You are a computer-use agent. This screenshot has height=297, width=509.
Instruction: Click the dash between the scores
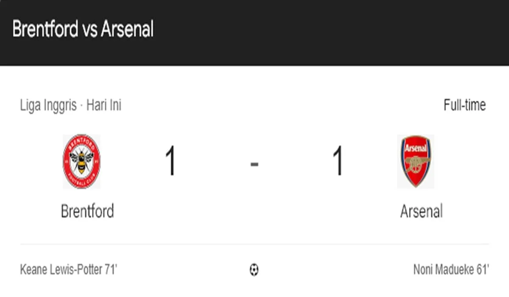pos(255,163)
